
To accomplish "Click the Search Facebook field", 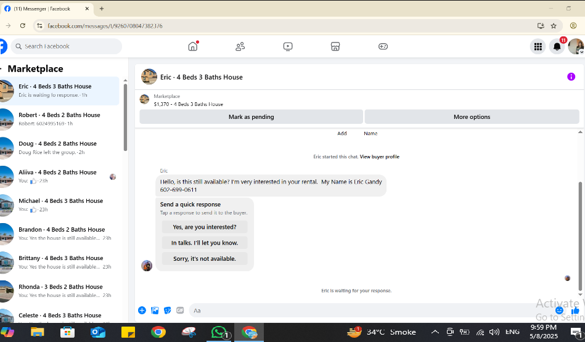I will click(x=67, y=46).
